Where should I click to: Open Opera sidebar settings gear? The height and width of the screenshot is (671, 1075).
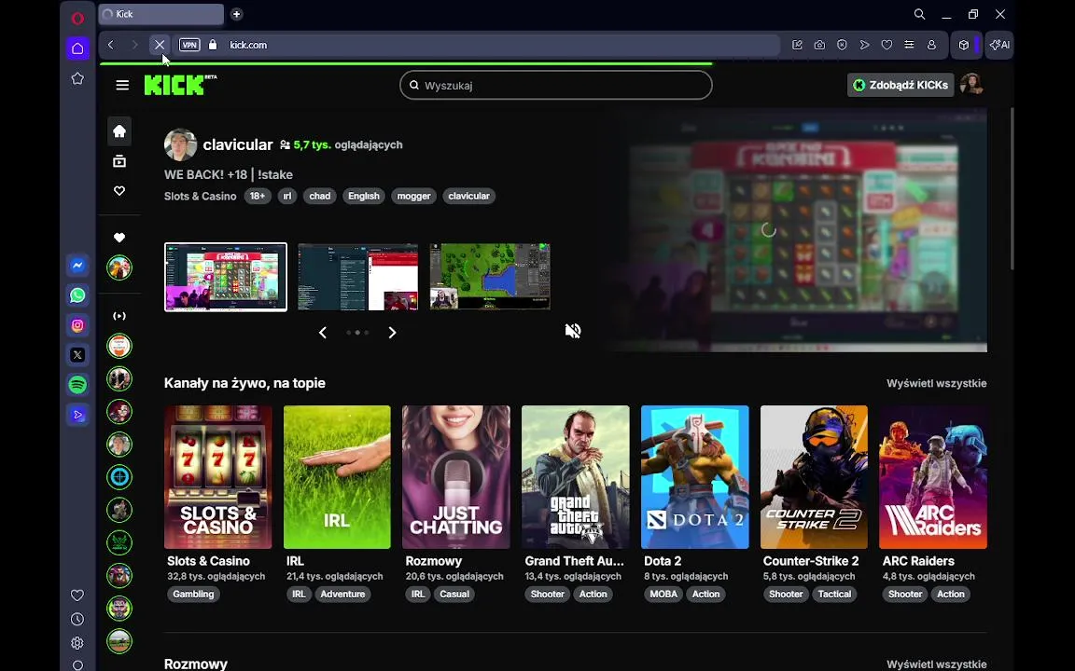click(77, 643)
